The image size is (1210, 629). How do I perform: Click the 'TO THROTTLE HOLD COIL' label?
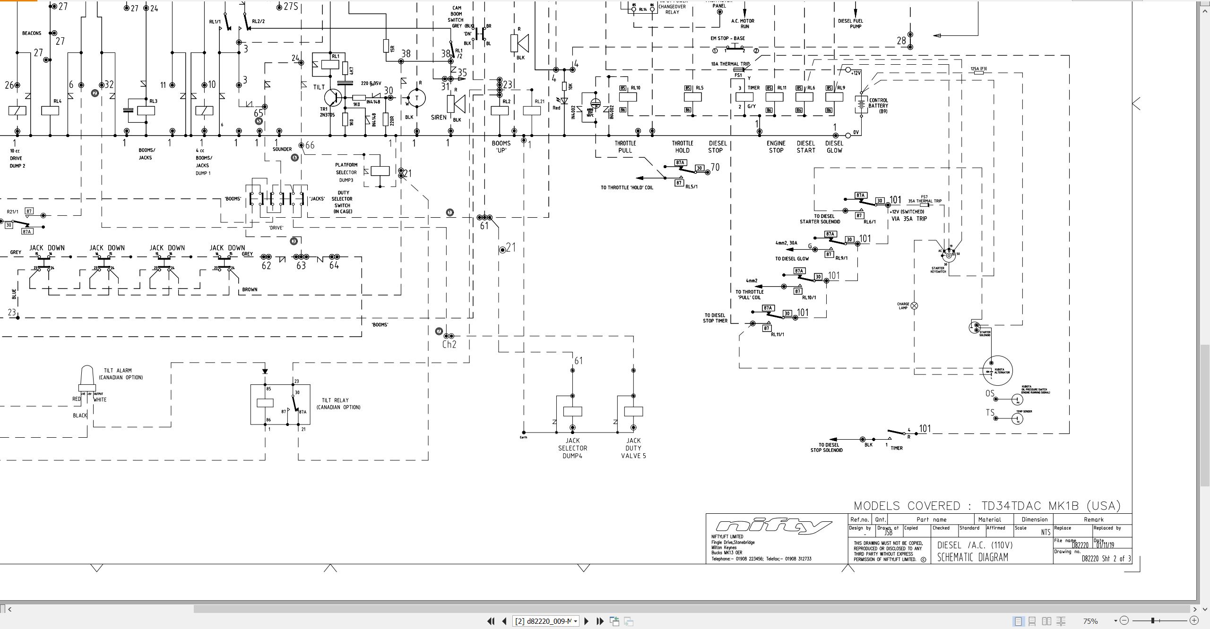click(x=627, y=187)
